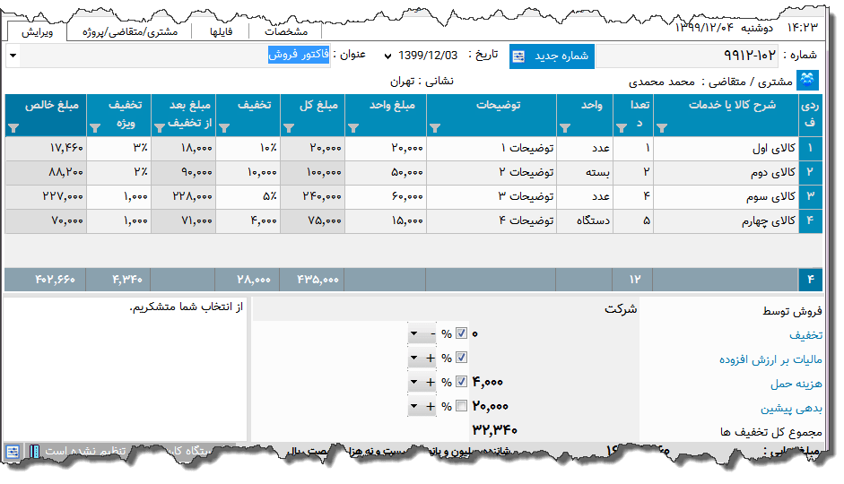Screen dimensions: 844x484
Task: Click the مالیات بر ارزش افزوده link
Action: pos(770,359)
